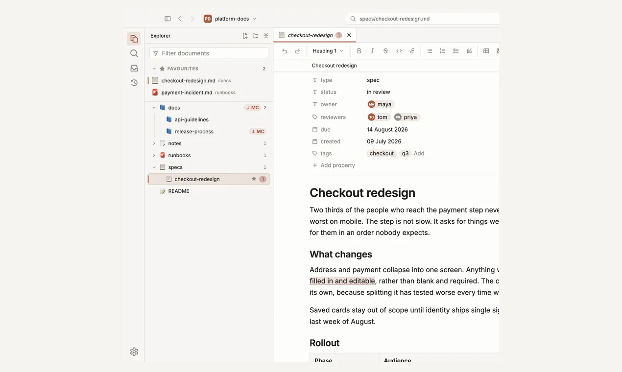
Task: Toggle favourite star on checkout-redesign
Action: 254,179
